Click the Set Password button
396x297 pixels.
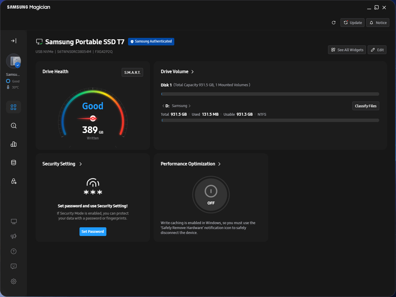[x=93, y=232]
